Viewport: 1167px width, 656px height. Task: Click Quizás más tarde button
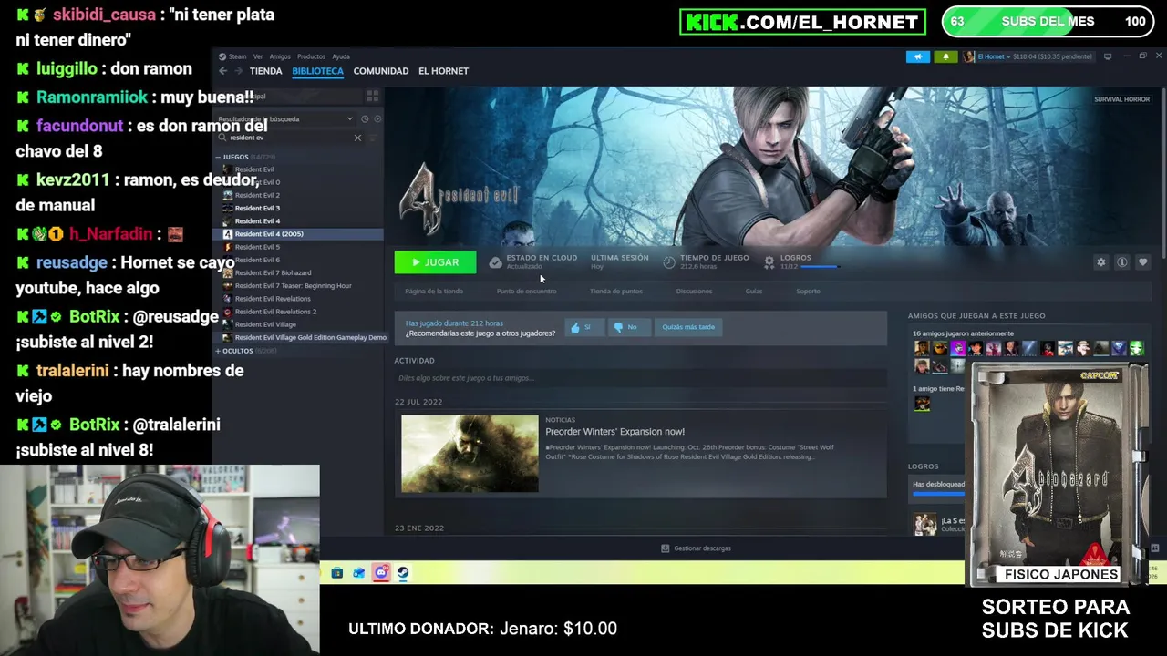point(688,327)
